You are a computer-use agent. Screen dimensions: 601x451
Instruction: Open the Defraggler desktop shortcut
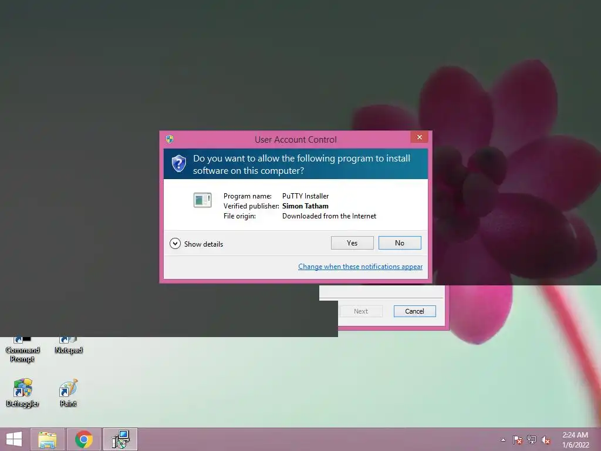[x=23, y=392]
